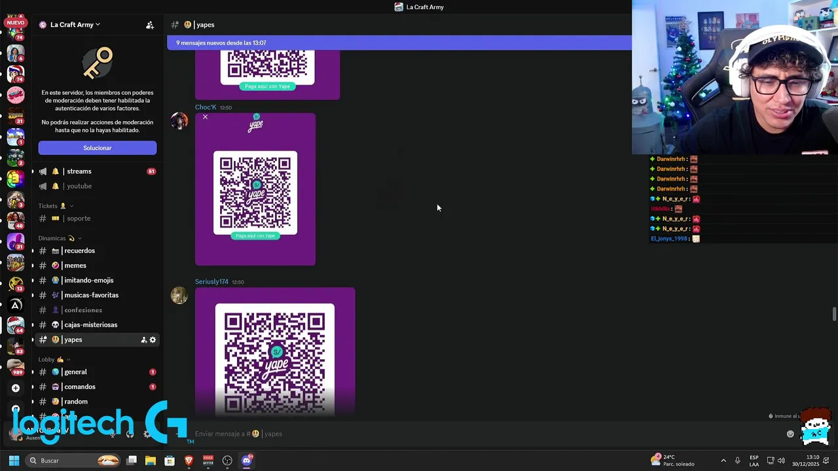
Task: Click Choc'K's profile avatar
Action: 179,121
